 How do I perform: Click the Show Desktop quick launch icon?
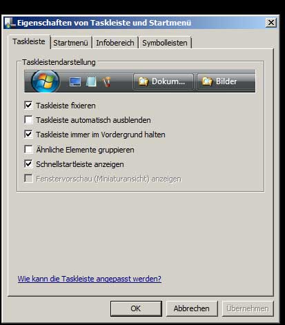(x=75, y=81)
